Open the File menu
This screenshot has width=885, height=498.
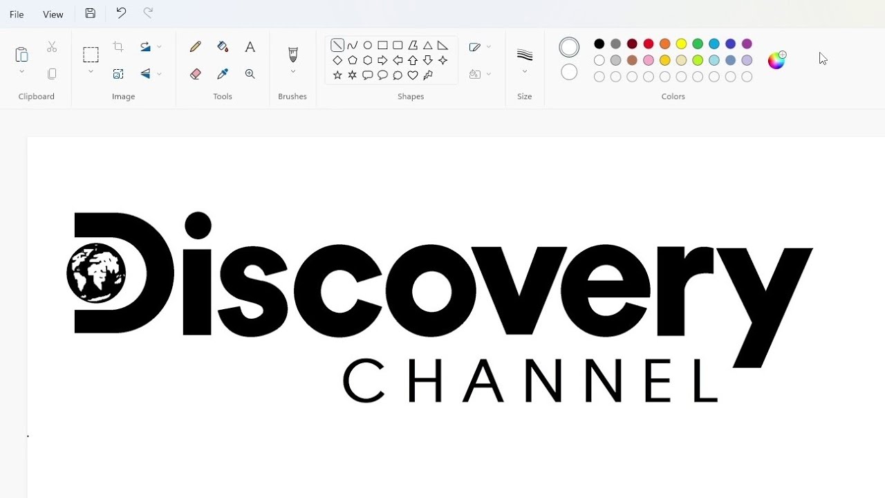17,14
